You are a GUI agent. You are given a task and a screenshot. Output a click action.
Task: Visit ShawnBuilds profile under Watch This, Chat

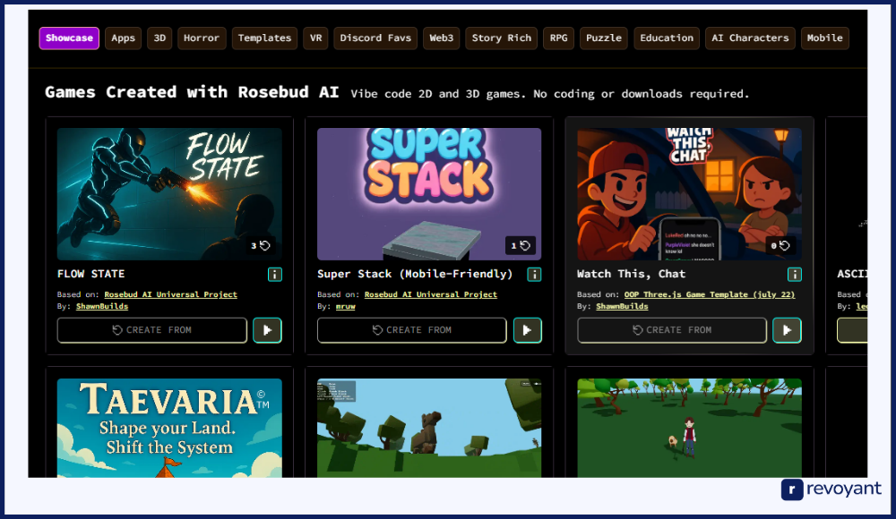(x=622, y=307)
